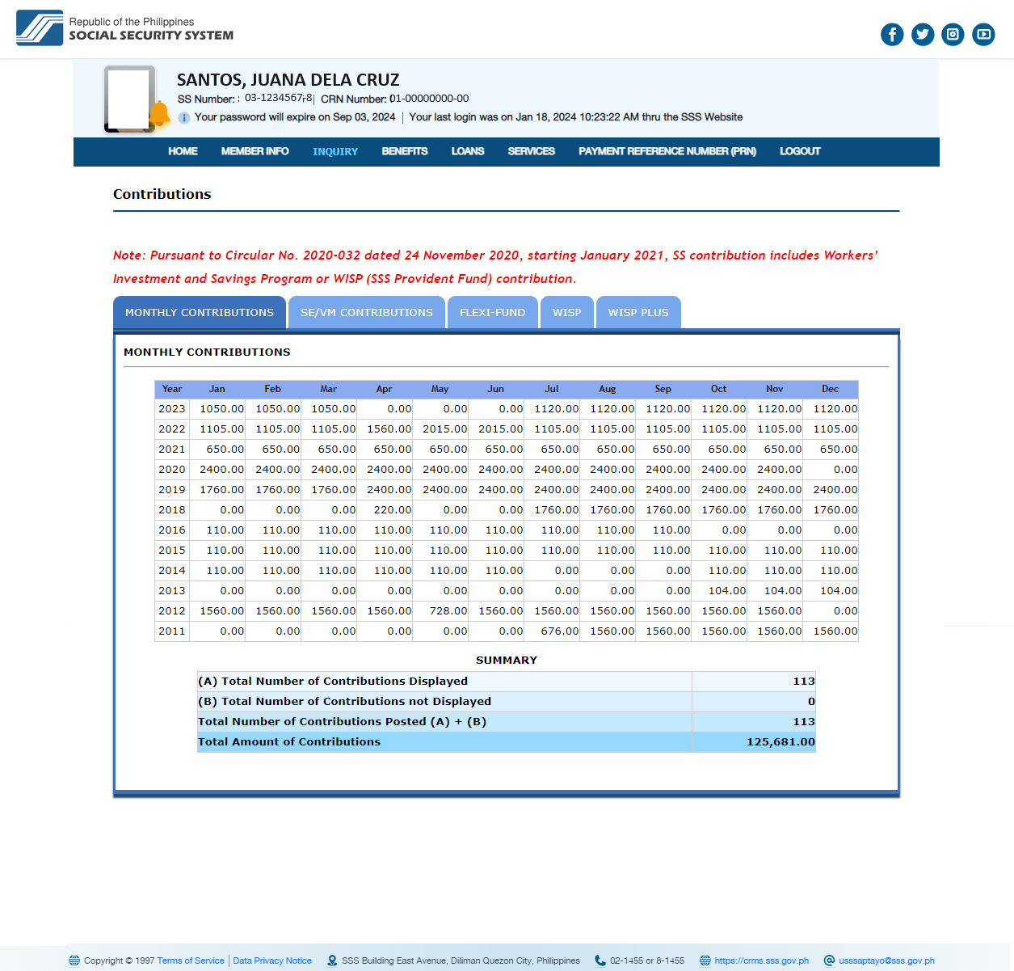Open the https://crms.sss.gov.ph link
Image resolution: width=1014 pixels, height=971 pixels.
[762, 960]
